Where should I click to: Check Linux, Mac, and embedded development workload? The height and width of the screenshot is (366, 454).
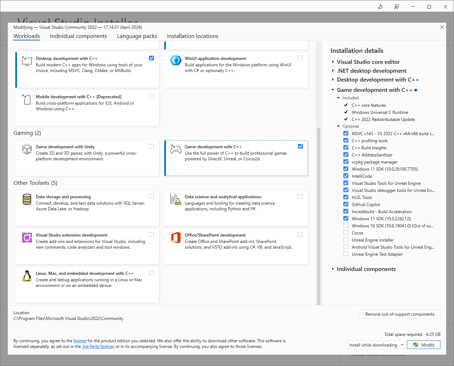(x=151, y=273)
